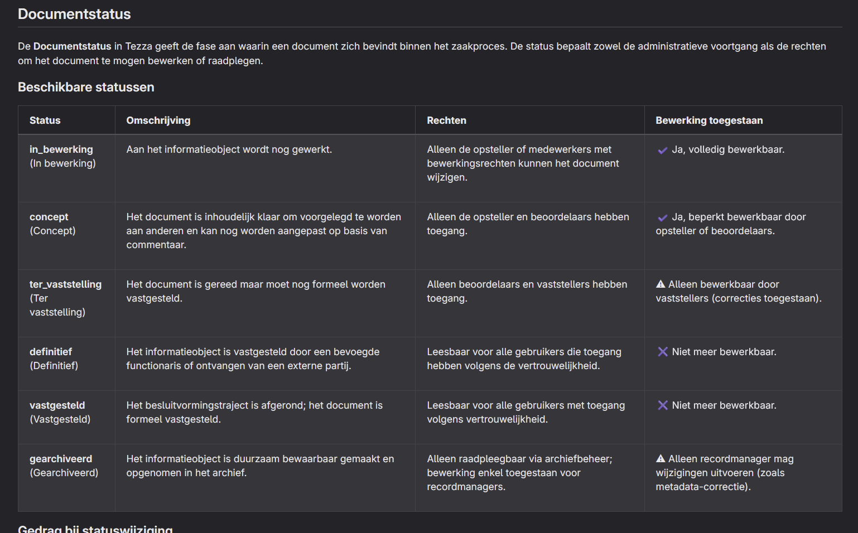Click the Bewerking toegestaan column header
Screen dimensions: 858x533
click(x=709, y=120)
